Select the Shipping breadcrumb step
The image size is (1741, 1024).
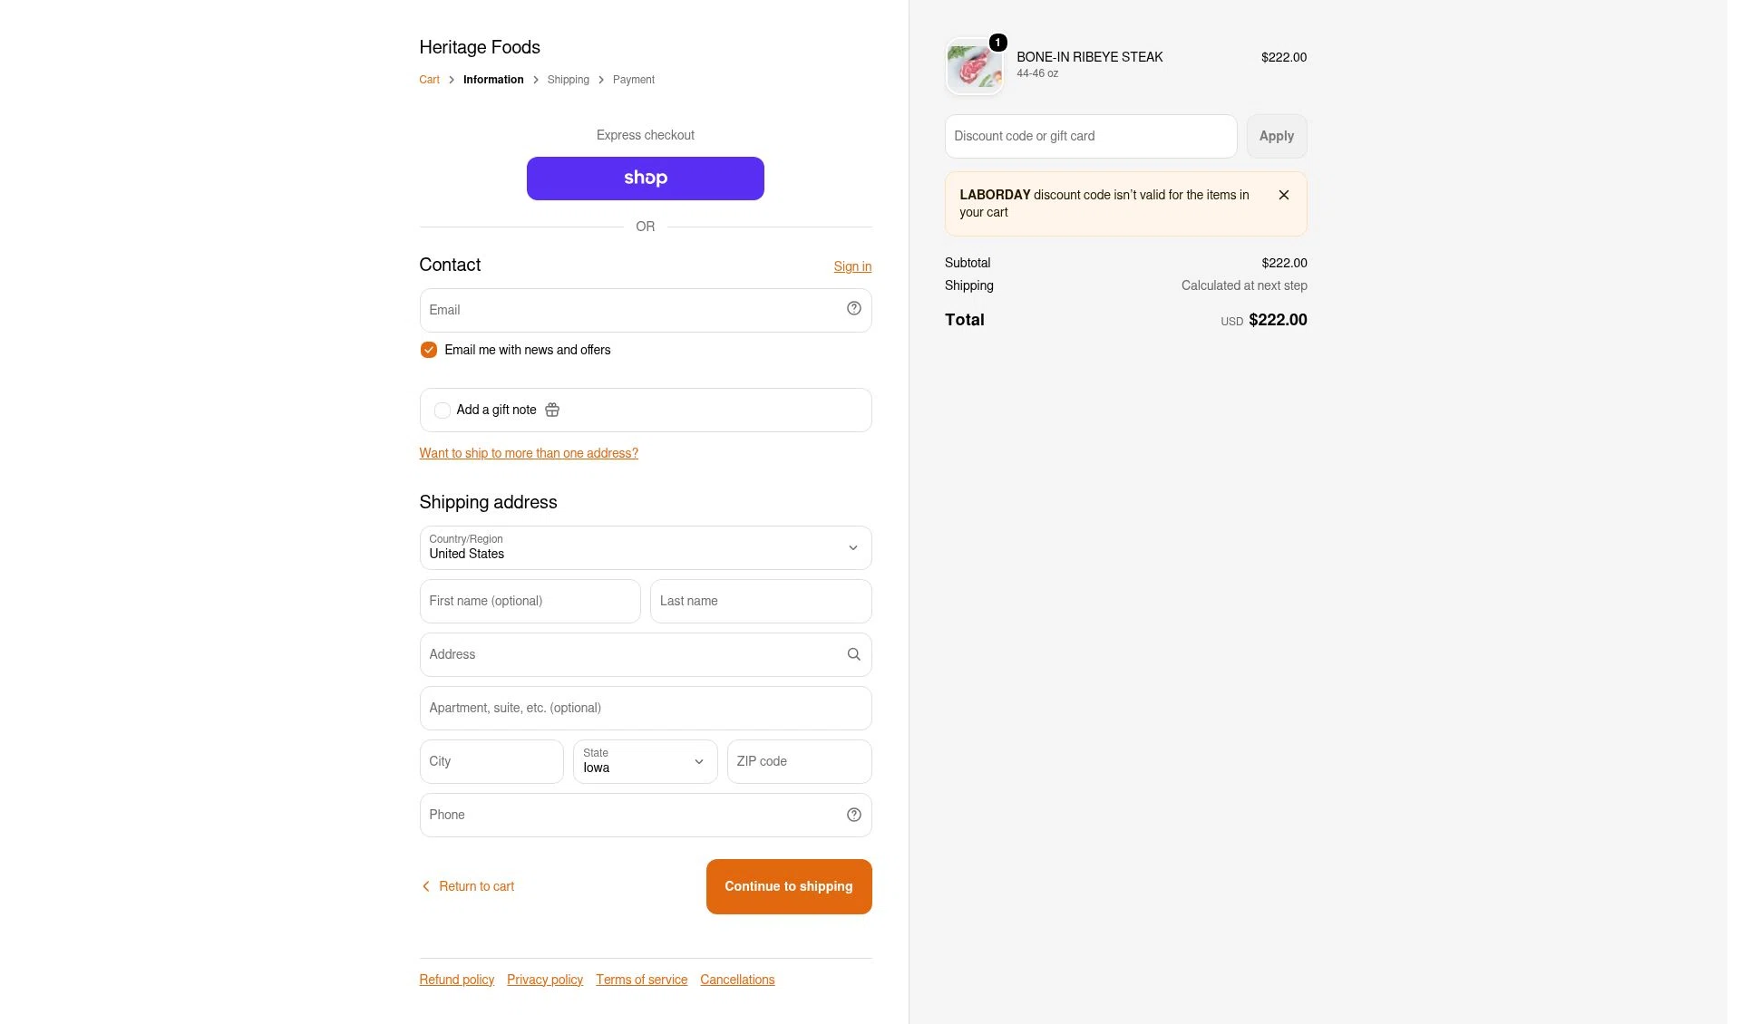568,80
